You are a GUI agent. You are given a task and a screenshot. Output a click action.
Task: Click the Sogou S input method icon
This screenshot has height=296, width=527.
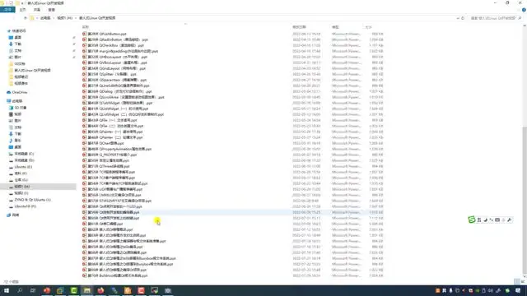tap(472, 220)
